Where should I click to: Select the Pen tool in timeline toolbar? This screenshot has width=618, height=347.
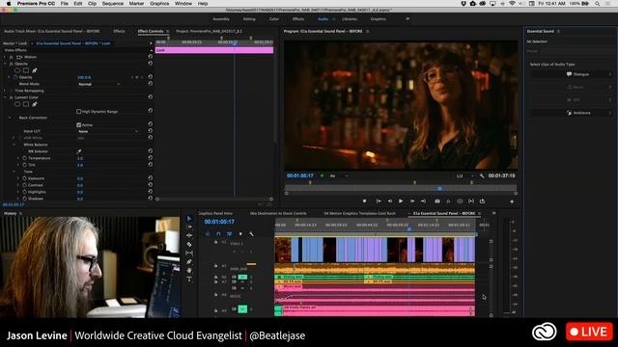(x=189, y=261)
